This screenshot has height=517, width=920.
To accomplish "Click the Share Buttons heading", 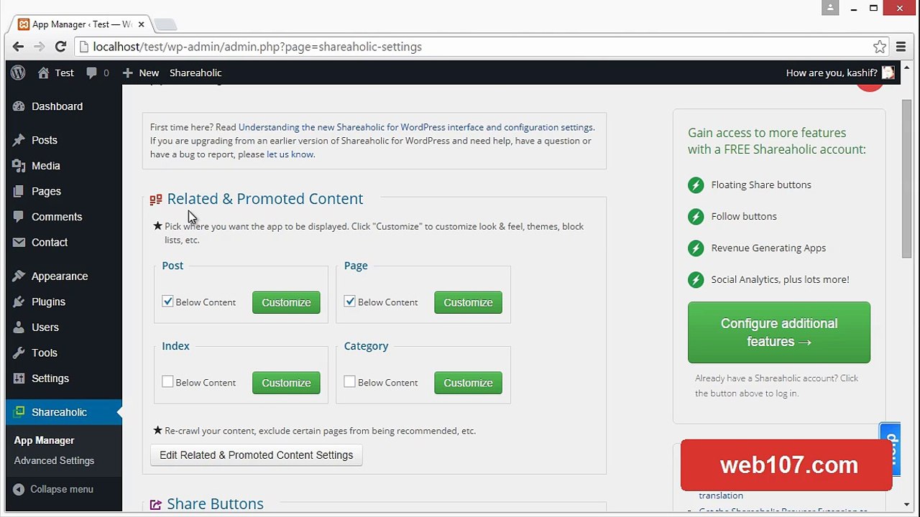I will [215, 504].
